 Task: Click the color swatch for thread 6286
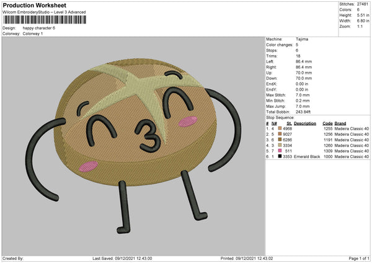280,140
